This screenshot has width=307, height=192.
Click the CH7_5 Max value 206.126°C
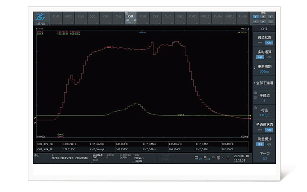click(x=175, y=149)
